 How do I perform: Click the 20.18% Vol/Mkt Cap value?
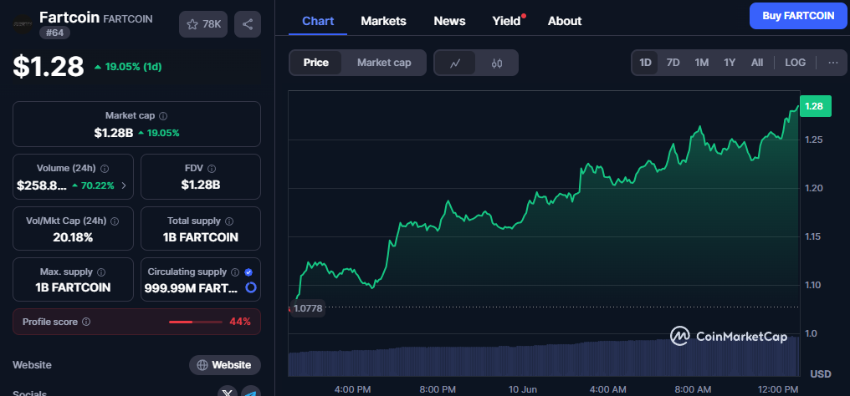click(73, 237)
